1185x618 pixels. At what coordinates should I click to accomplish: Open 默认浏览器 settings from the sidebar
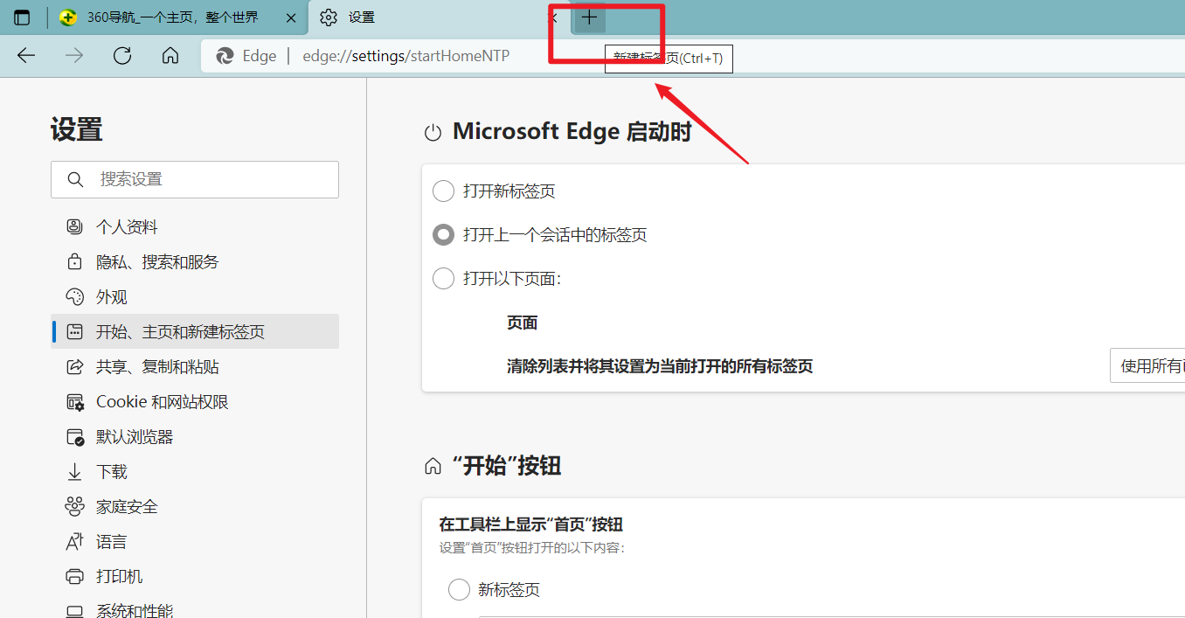click(75, 436)
